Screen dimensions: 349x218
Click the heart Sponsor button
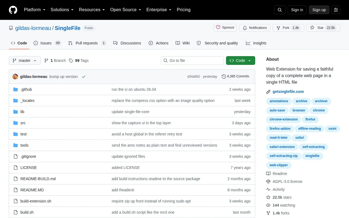point(225,28)
